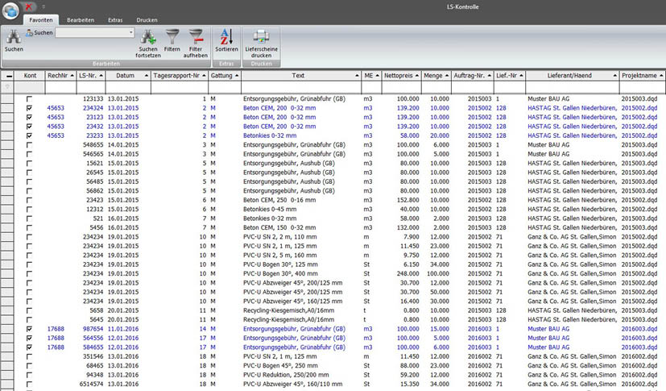Check the Kont box for LS-Nr. 123133
666x391 pixels.
(29, 99)
